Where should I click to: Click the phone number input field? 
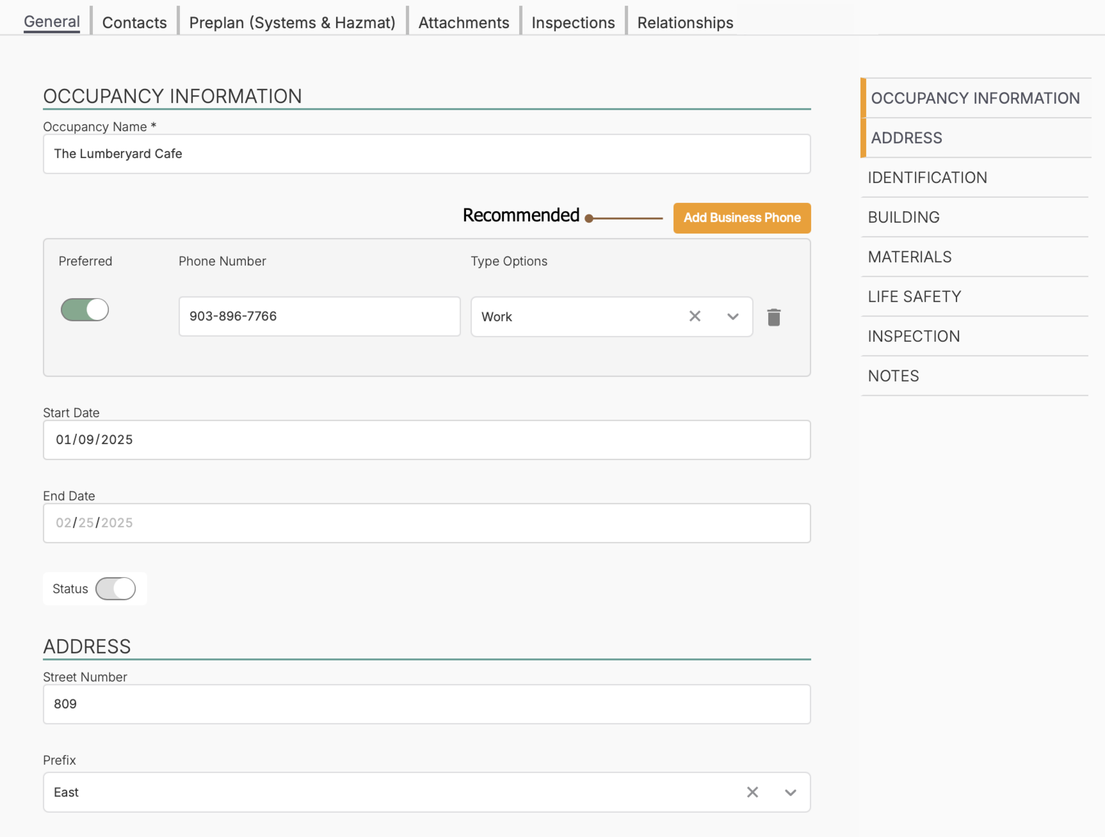click(319, 316)
